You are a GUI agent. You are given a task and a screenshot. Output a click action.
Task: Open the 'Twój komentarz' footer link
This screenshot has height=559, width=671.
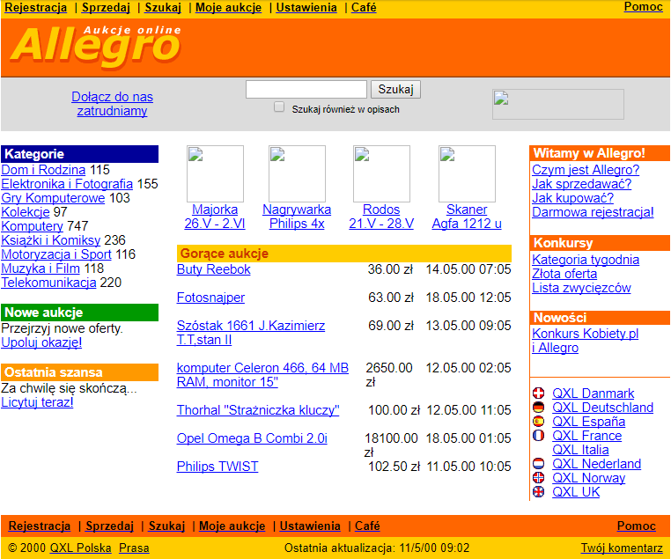click(x=622, y=548)
